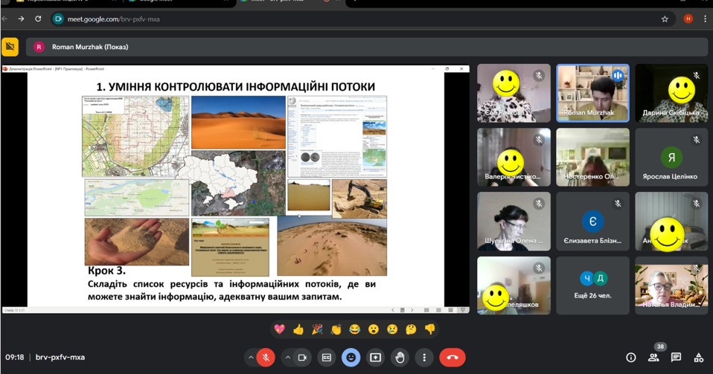Click the Roman Murzhak video tile

coord(592,93)
